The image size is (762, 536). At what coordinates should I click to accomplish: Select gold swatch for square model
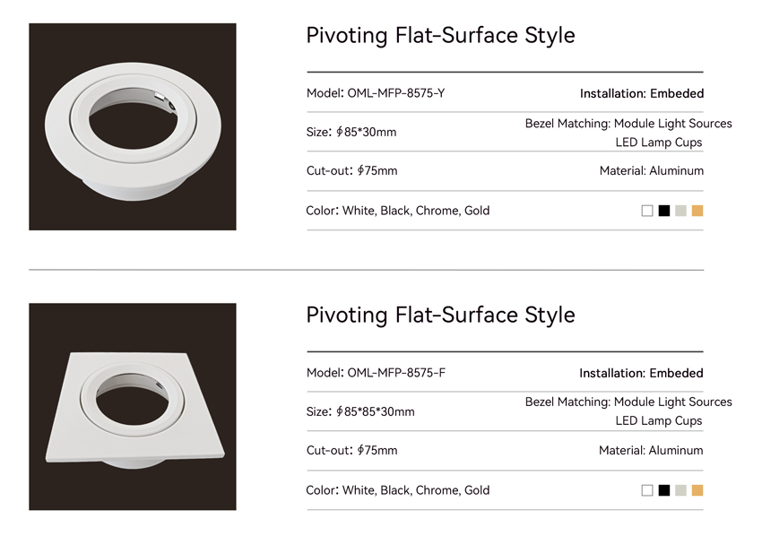pyautogui.click(x=697, y=490)
